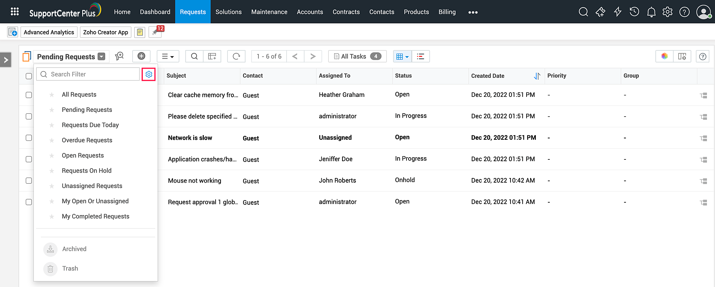The height and width of the screenshot is (287, 715).
Task: Open the recent history clock icon
Action: click(634, 12)
